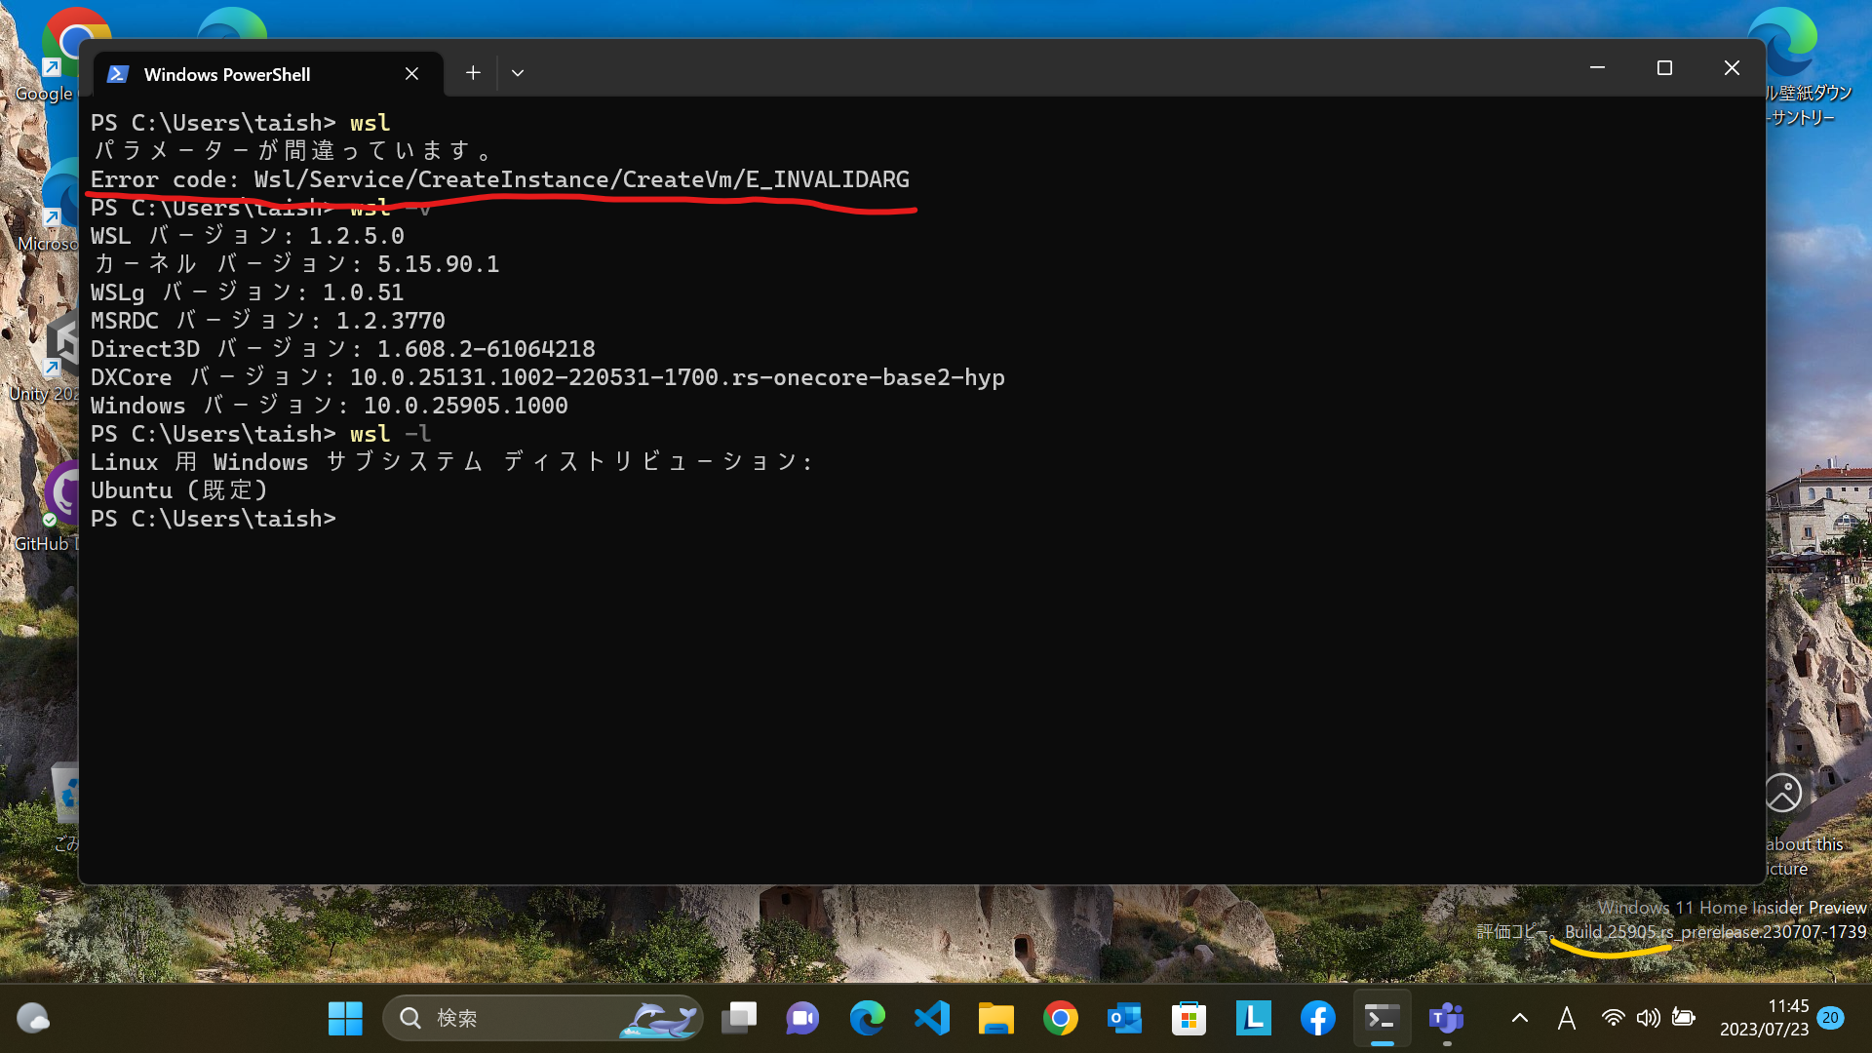Show hidden system tray icons
Screen dimensions: 1872x1053
[x=1520, y=1018]
